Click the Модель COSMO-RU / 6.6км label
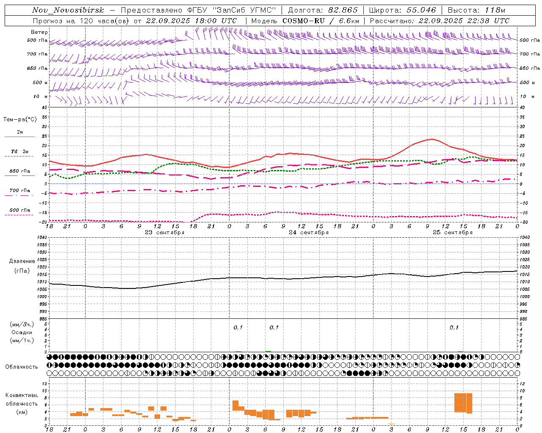Image resolution: width=542 pixels, height=433 pixels. tap(305, 21)
